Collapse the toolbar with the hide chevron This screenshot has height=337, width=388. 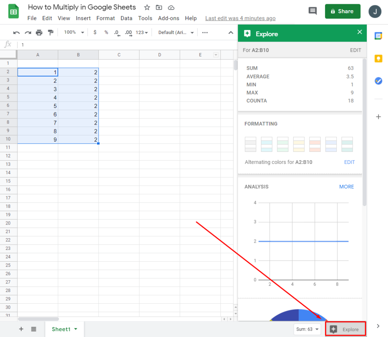[230, 32]
